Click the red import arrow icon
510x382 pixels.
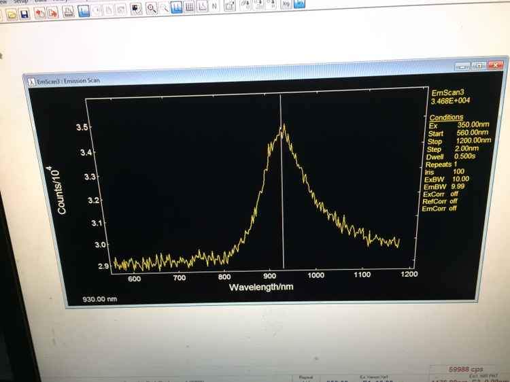pyautogui.click(x=40, y=14)
